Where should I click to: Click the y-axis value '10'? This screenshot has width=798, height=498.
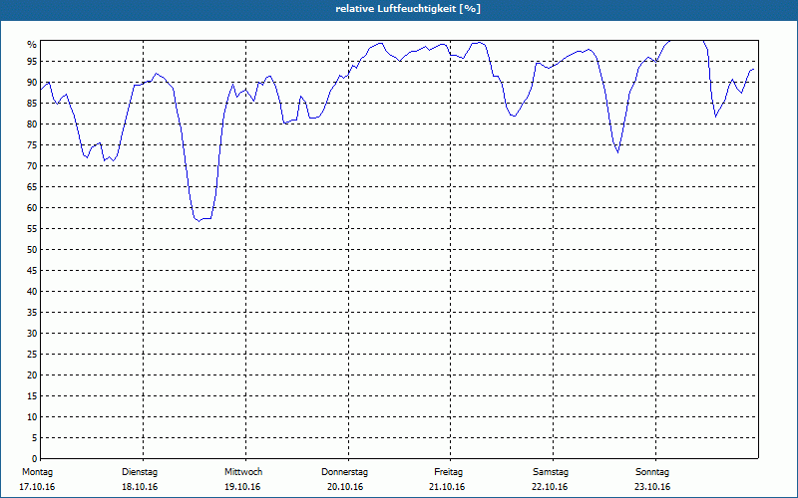point(32,417)
